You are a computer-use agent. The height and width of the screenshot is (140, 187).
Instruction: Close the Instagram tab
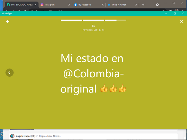click(x=69, y=5)
